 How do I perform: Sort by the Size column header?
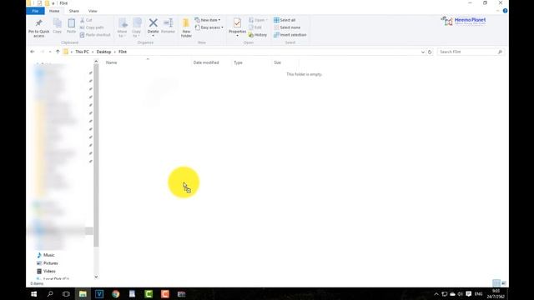(278, 62)
